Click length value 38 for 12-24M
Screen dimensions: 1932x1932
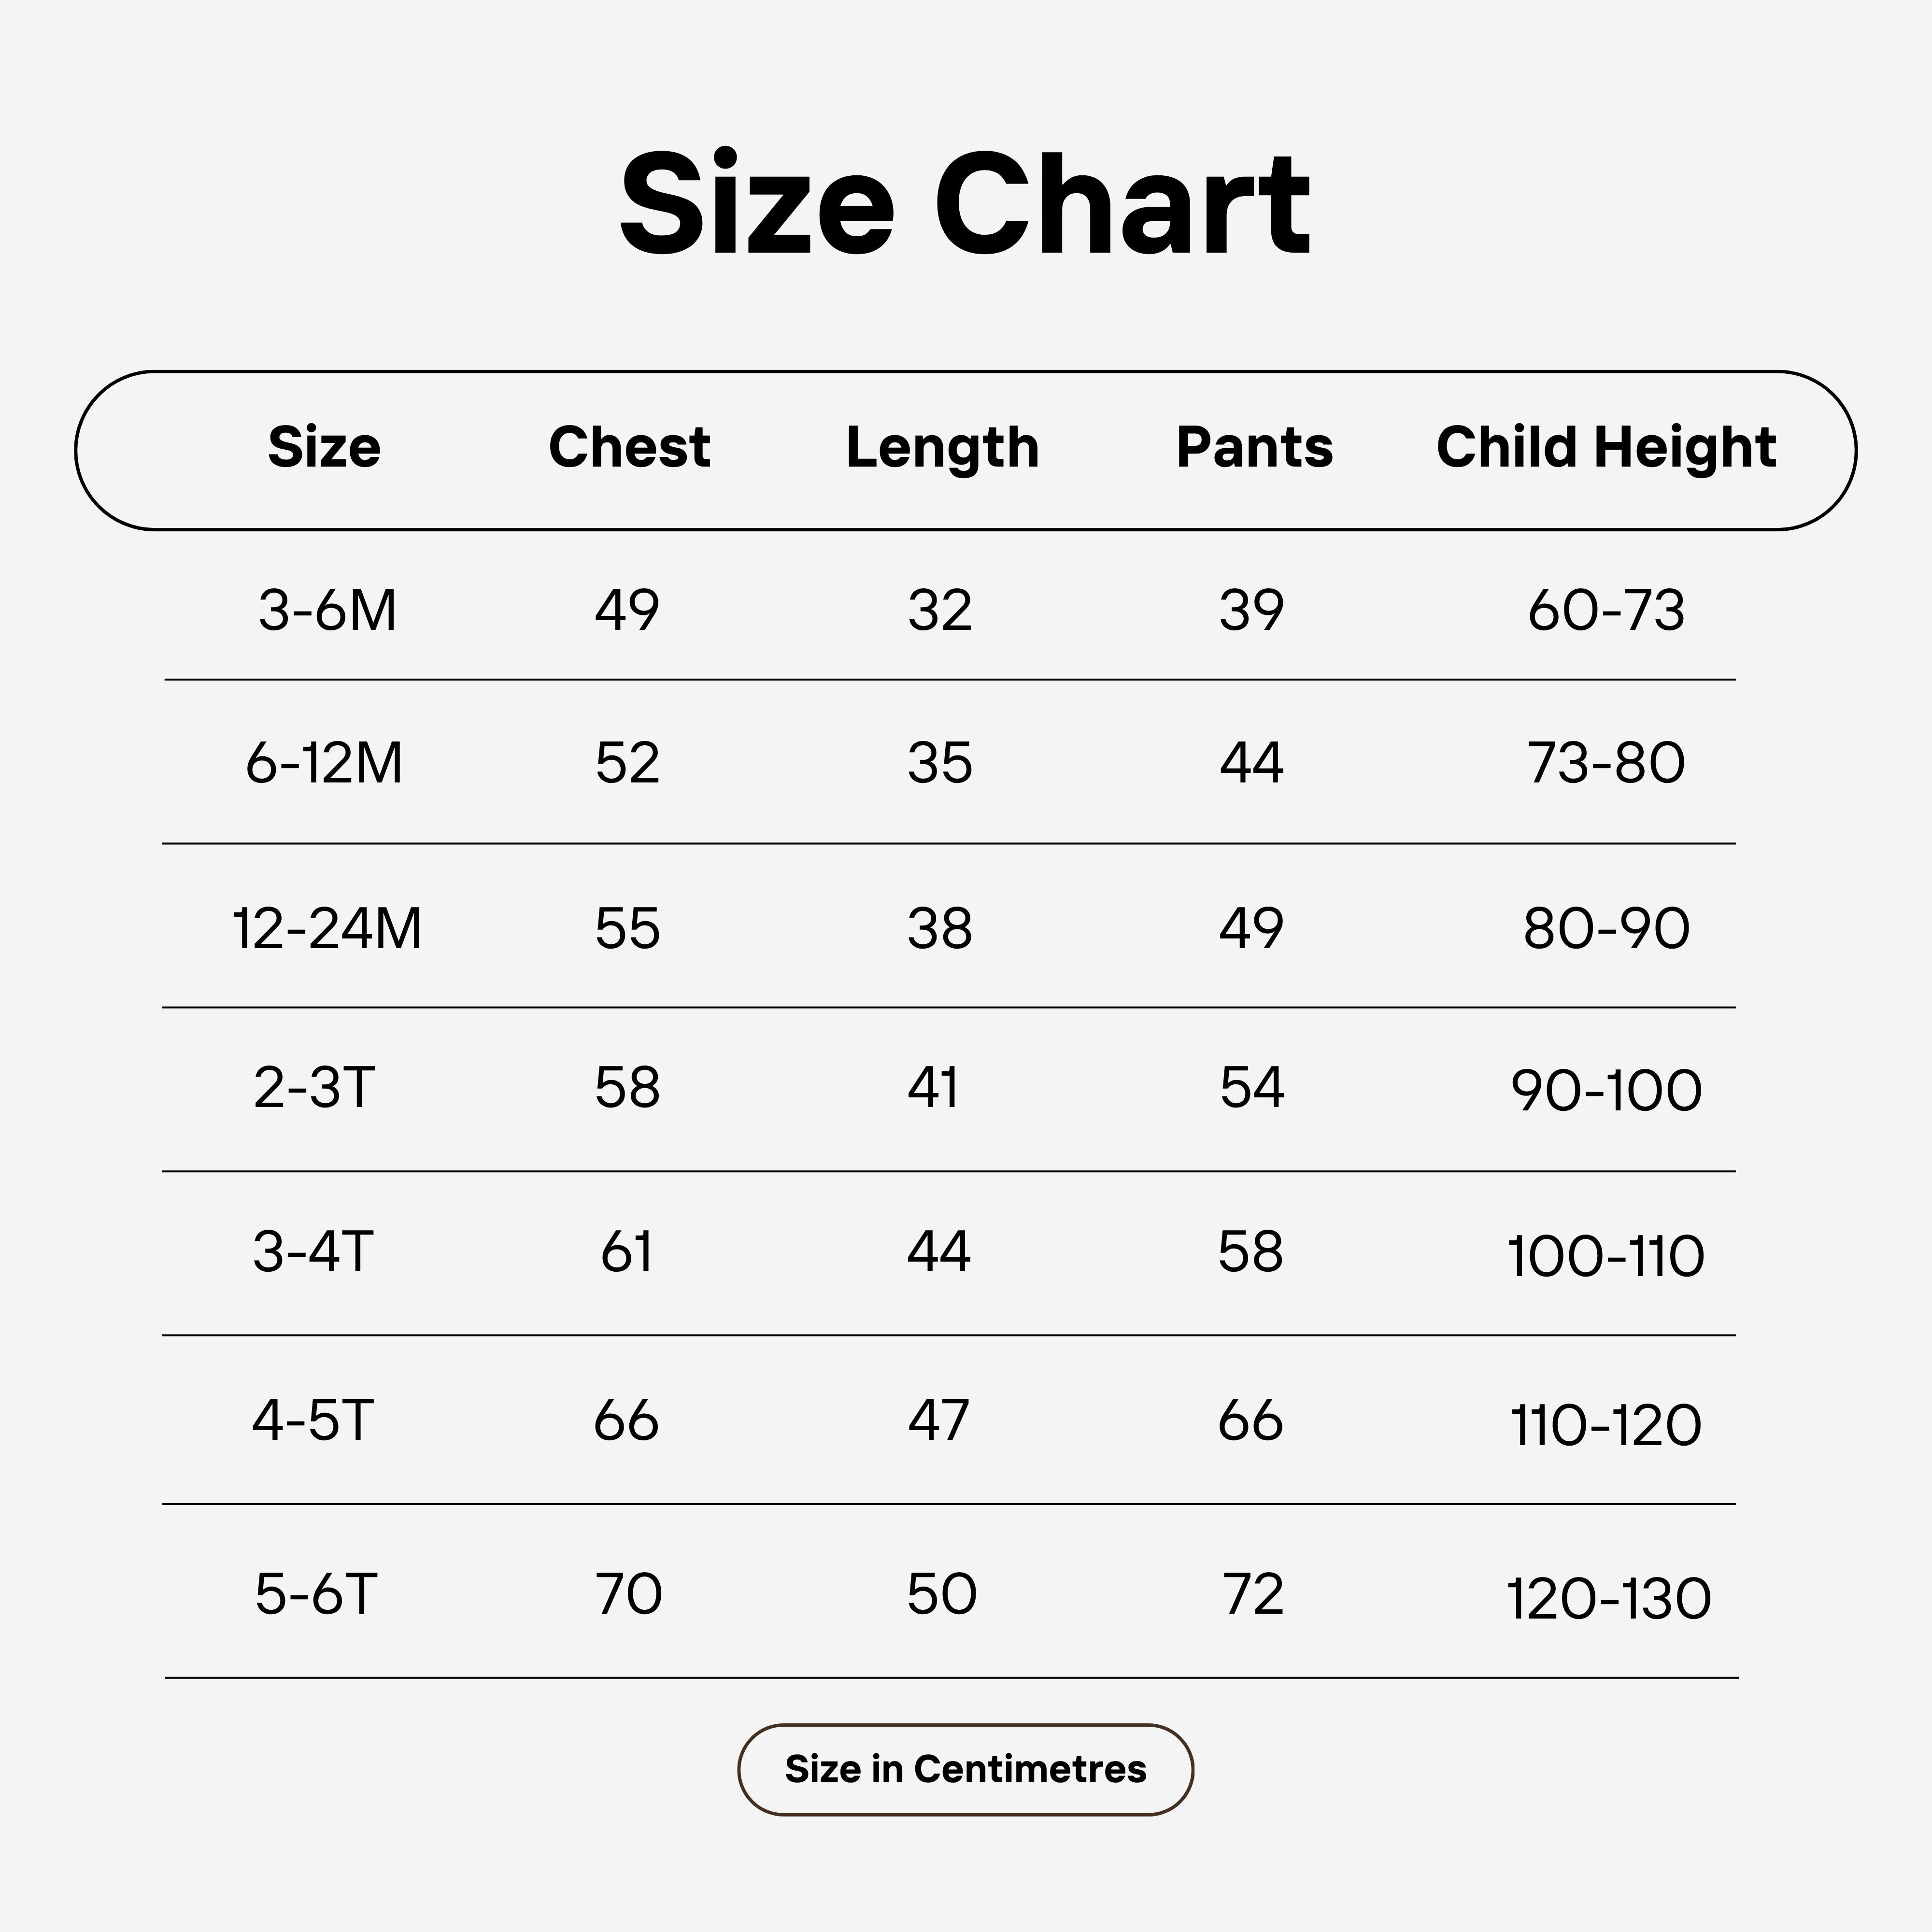pos(940,928)
